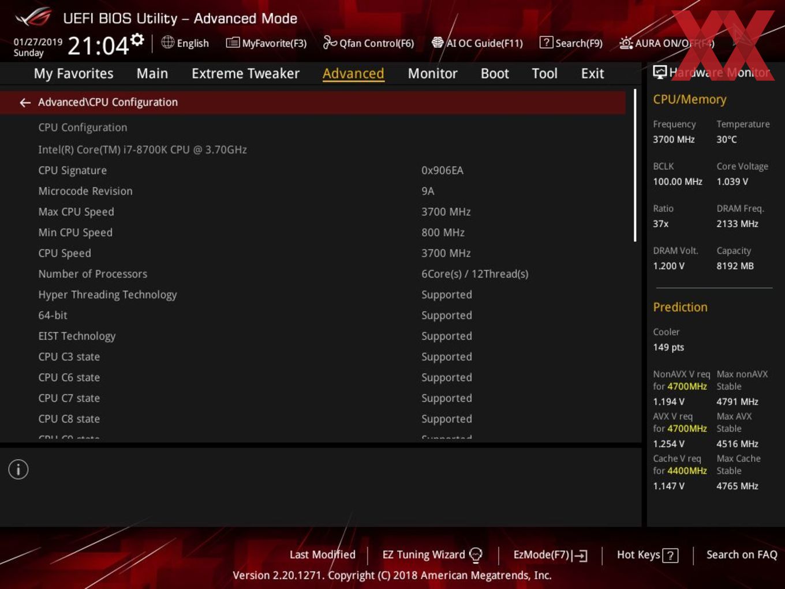Select the 64-bit row
Image resolution: width=785 pixels, height=589 pixels.
click(x=313, y=315)
